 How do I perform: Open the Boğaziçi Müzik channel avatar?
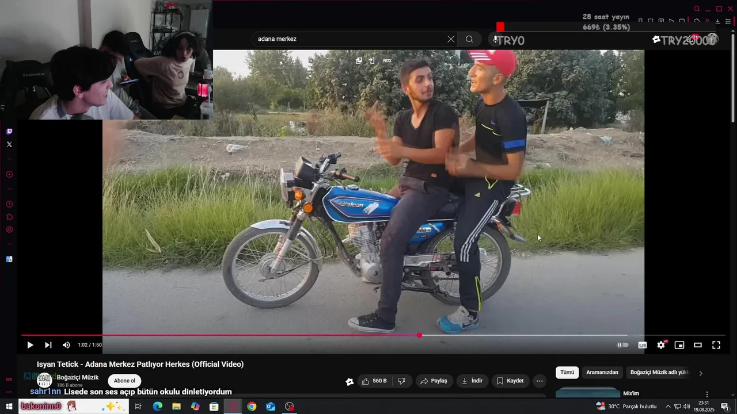click(x=44, y=380)
